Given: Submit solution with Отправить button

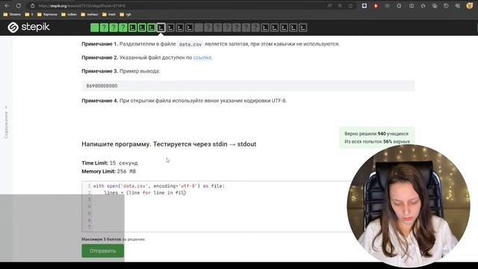Looking at the screenshot, I should tap(103, 251).
